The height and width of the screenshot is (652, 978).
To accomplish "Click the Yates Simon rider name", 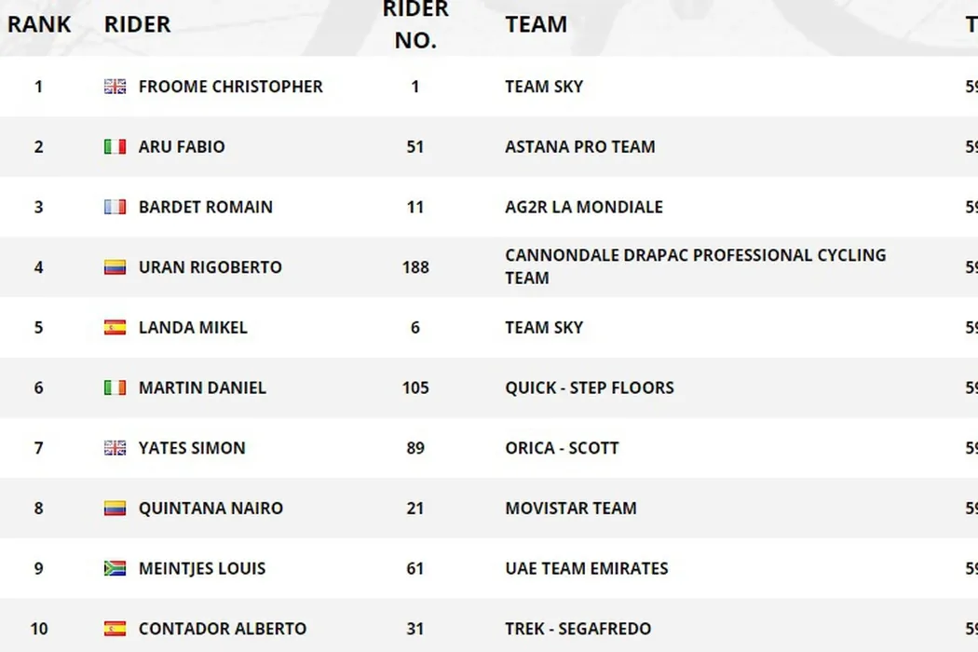I will coord(192,448).
